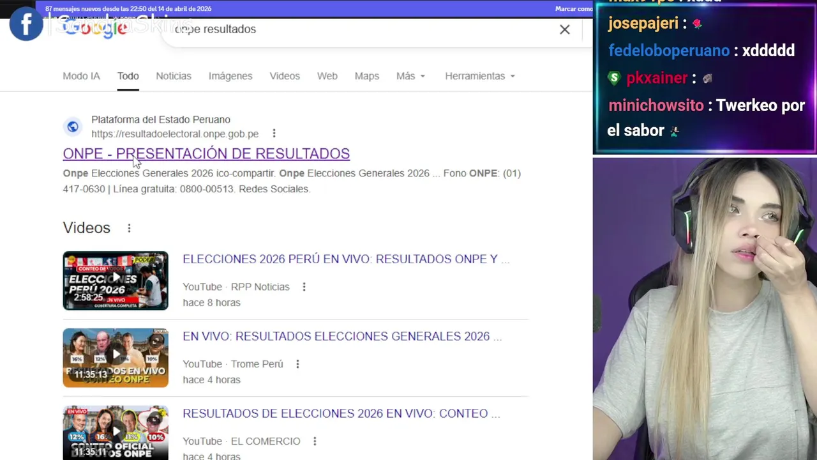Viewport: 817px width, 460px height.
Task: Click the username josepajeri in chat
Action: [x=643, y=24]
